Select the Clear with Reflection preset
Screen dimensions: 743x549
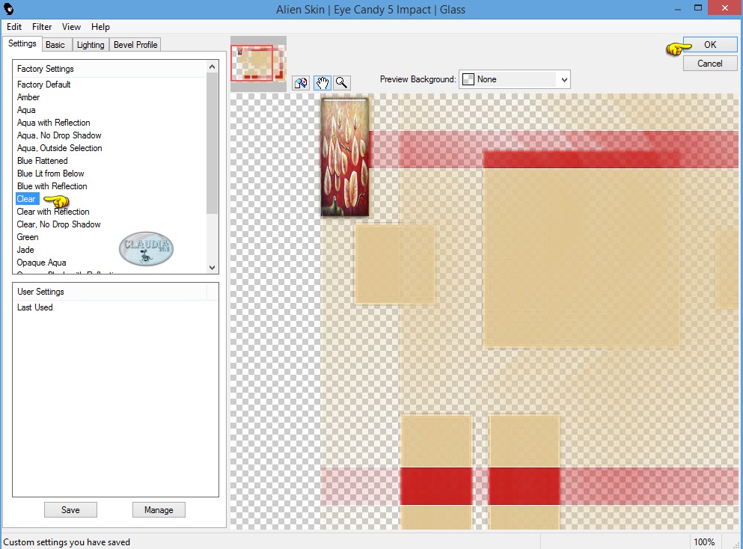[x=53, y=212]
